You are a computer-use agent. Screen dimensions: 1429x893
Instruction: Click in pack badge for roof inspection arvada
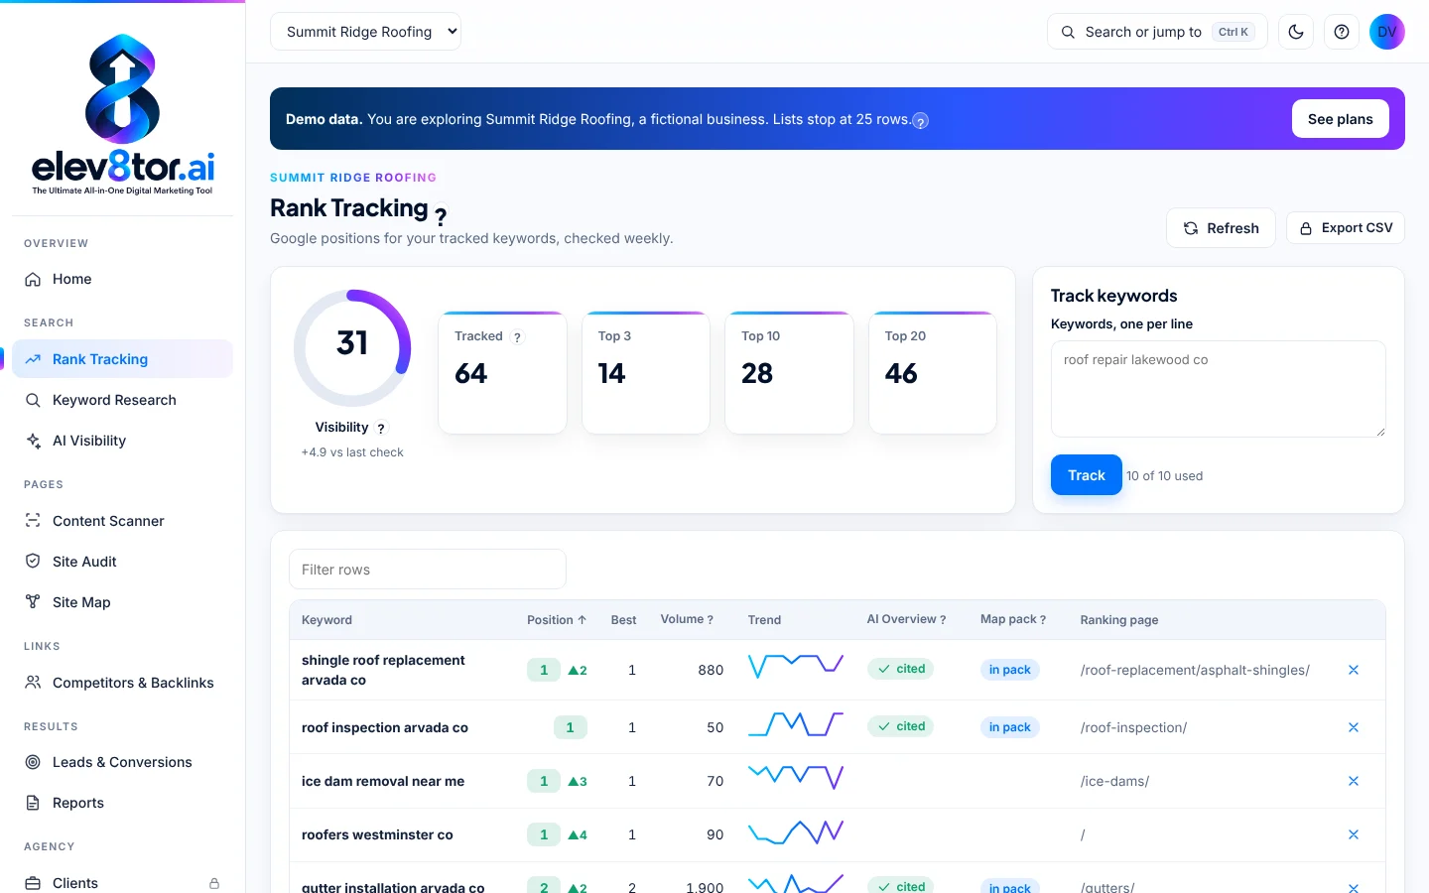point(1010,727)
